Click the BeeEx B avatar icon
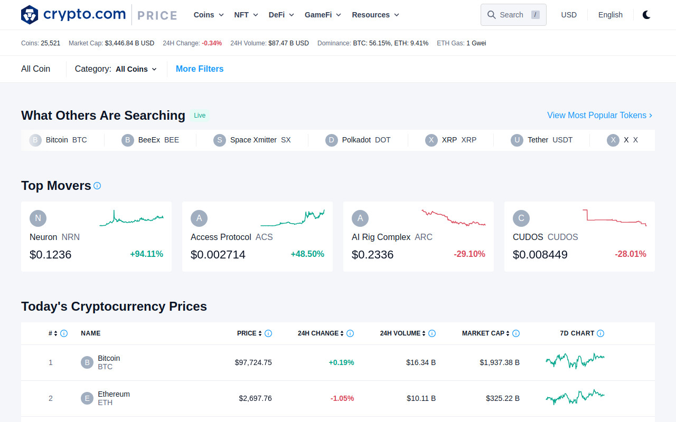Screen dimensions: 676x422 (x=128, y=140)
